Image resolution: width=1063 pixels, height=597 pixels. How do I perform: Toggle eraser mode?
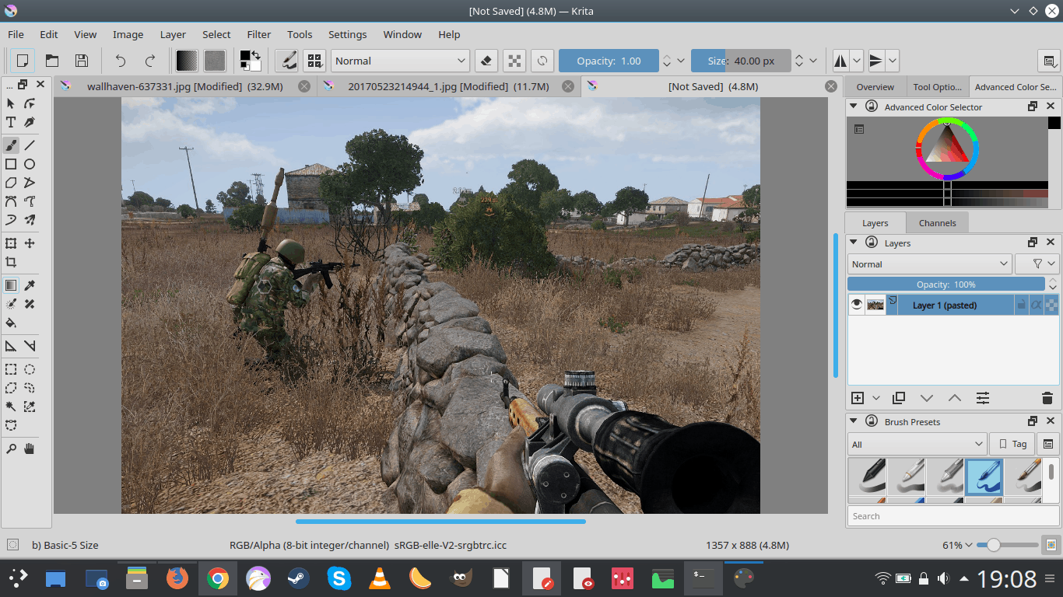(486, 61)
